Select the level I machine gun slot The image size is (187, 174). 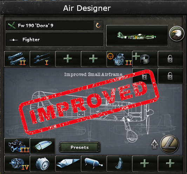42,59
